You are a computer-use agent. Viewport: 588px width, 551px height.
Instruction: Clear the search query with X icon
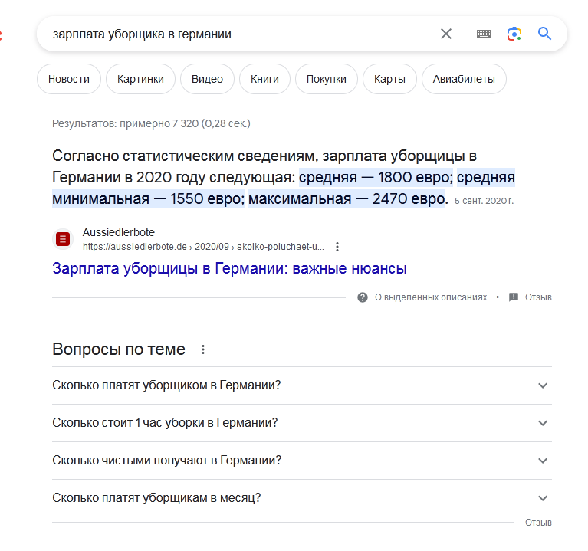[x=446, y=34]
